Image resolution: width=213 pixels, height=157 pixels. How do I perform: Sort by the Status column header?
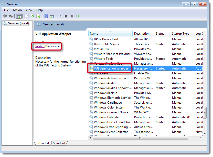click(x=162, y=34)
